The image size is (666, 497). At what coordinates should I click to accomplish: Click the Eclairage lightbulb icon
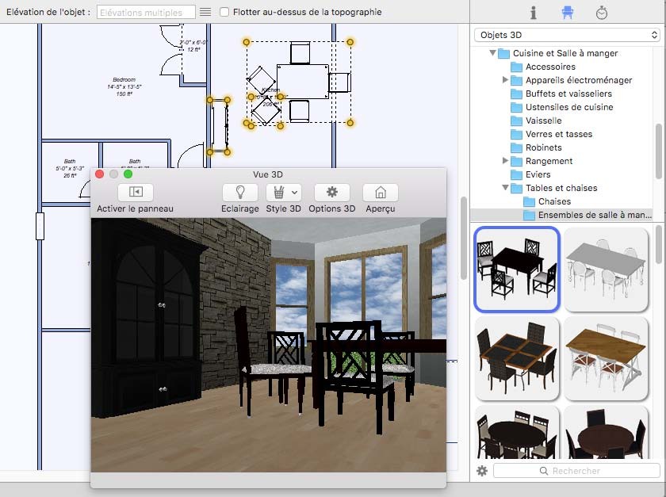click(x=240, y=192)
